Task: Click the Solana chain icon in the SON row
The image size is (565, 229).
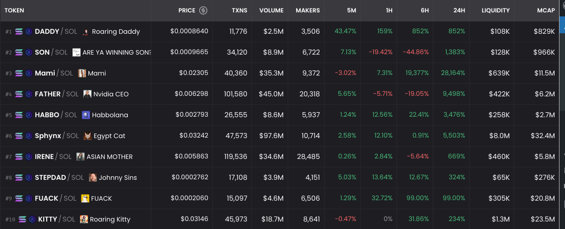Action: (19, 53)
